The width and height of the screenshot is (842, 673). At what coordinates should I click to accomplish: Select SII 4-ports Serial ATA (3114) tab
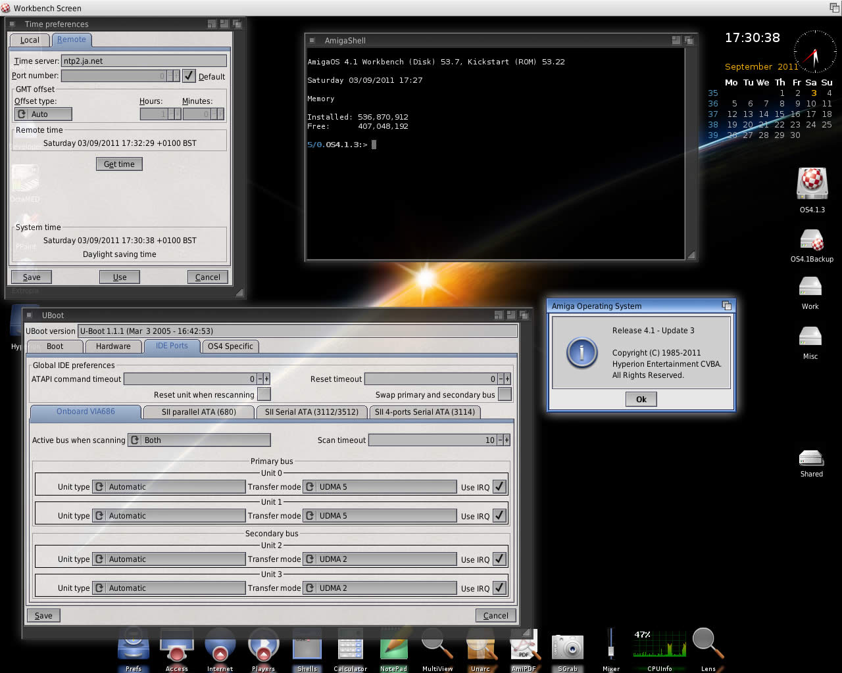[x=425, y=412]
